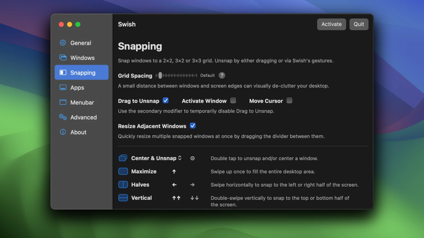Disable the Drag to Unsnap checkbox
Screen dimensions: 424x238
[166, 100]
